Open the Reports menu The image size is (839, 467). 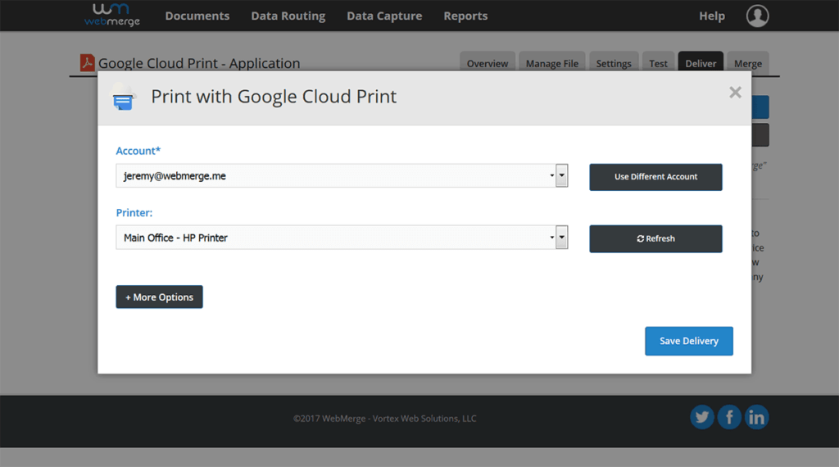pos(465,16)
